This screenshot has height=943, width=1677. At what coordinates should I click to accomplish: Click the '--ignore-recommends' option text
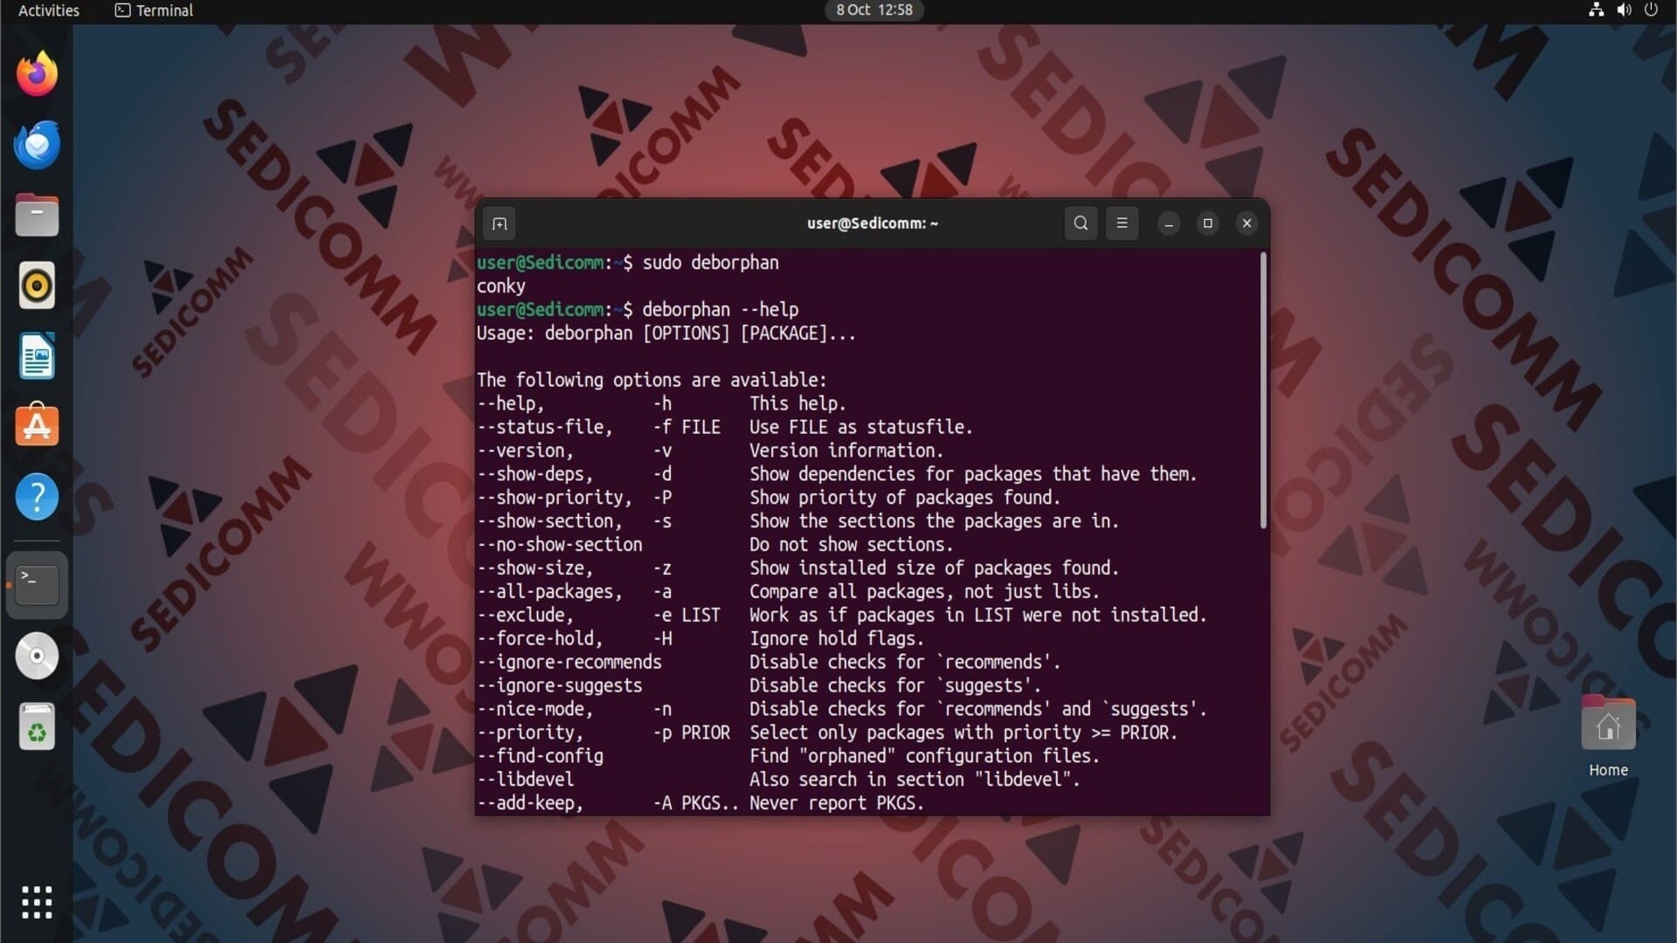(x=569, y=663)
